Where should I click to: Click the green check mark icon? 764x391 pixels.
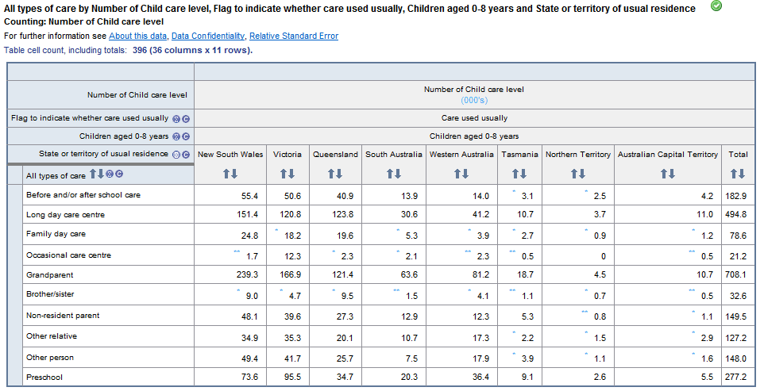pos(716,6)
